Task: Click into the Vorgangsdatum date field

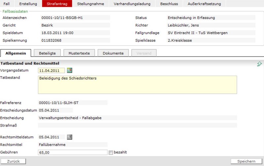Action: pyautogui.click(x=51, y=70)
